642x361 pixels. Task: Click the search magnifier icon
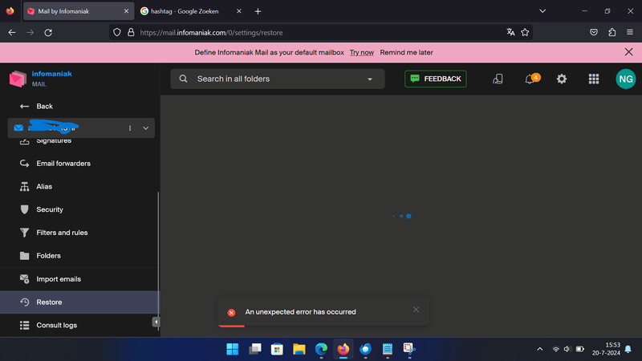click(x=183, y=79)
